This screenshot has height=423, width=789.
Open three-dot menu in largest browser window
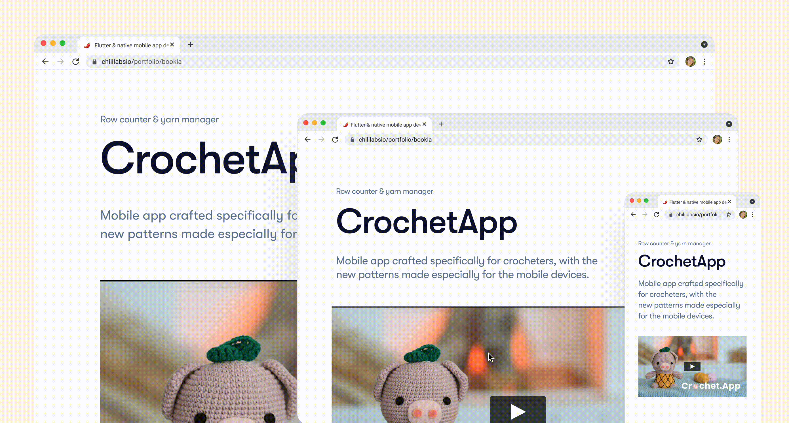(x=704, y=61)
